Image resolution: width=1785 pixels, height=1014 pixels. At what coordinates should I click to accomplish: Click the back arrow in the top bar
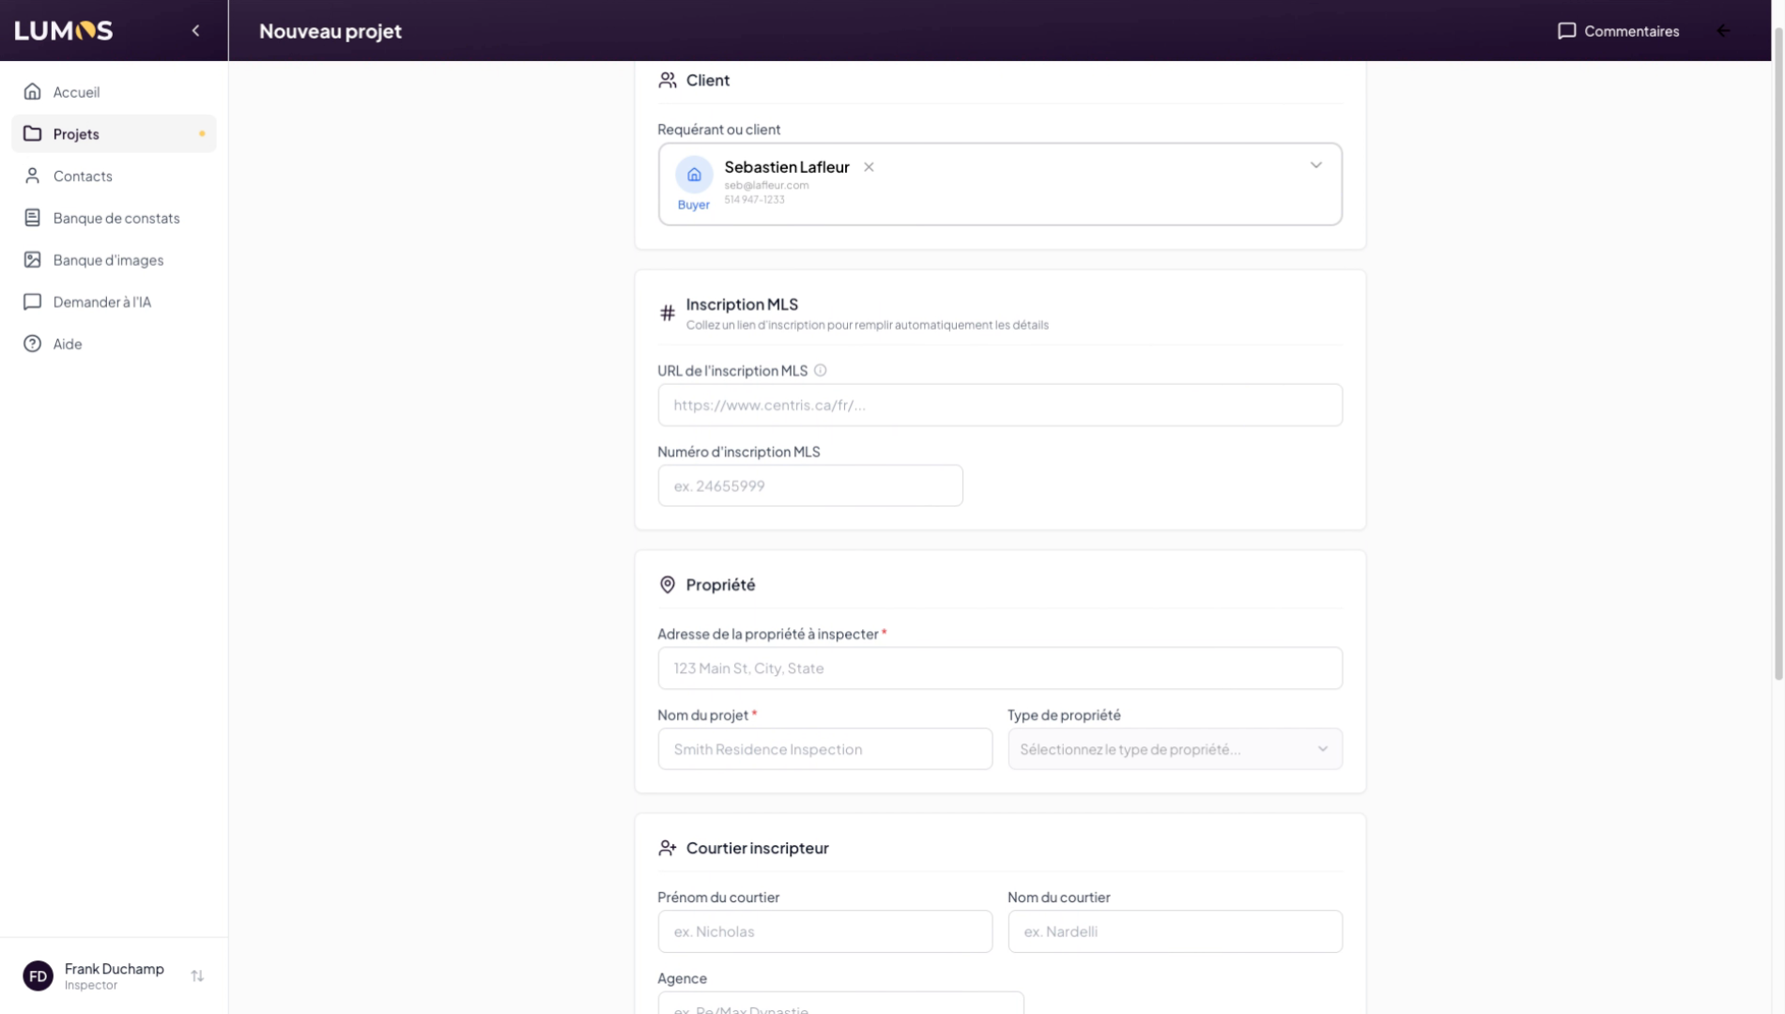point(1723,31)
